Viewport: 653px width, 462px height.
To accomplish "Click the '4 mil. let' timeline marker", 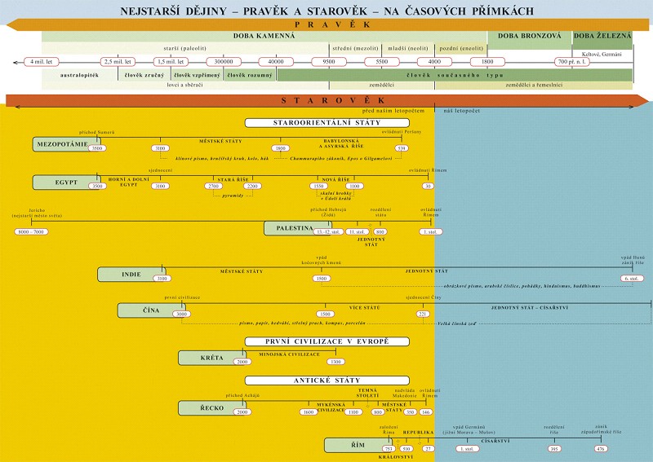I will (42, 62).
